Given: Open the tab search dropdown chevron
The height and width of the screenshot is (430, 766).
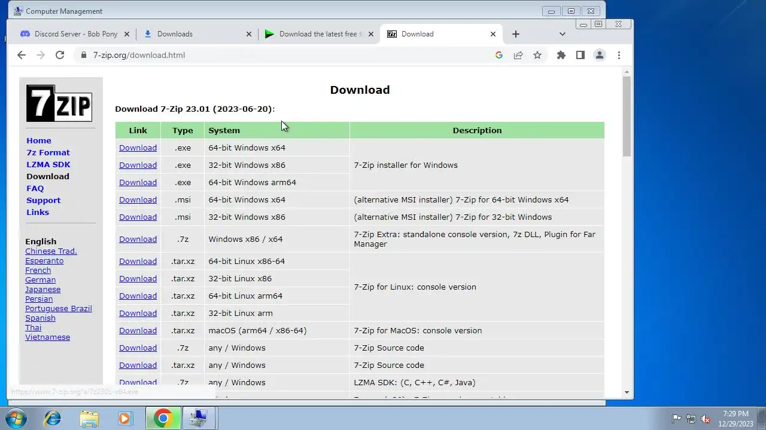Looking at the screenshot, I should point(563,34).
